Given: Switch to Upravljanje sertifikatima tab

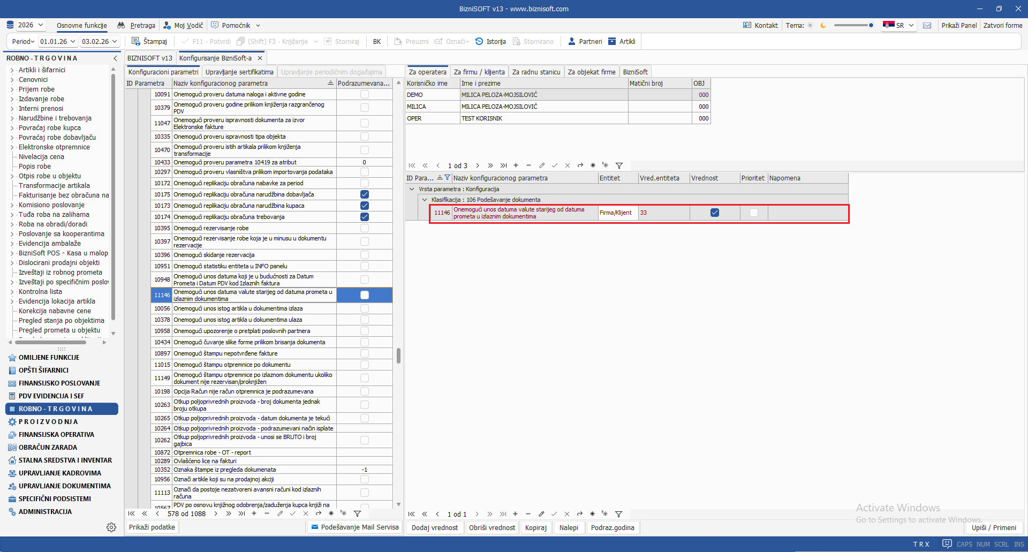Looking at the screenshot, I should pos(239,72).
